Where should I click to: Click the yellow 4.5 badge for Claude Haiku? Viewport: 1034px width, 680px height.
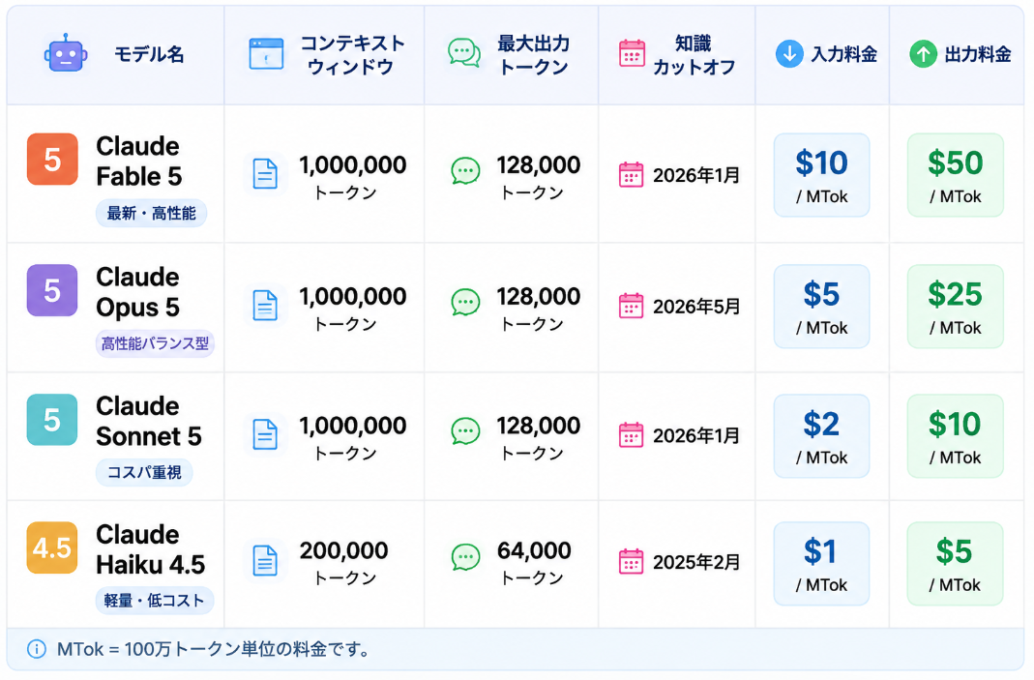tap(52, 548)
